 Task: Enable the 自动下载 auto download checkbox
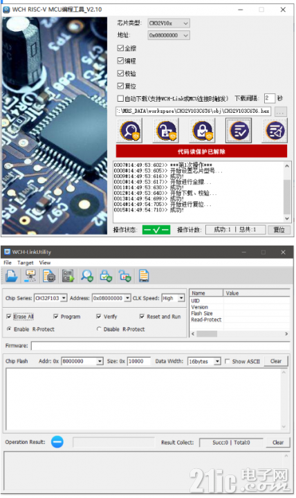(120, 98)
